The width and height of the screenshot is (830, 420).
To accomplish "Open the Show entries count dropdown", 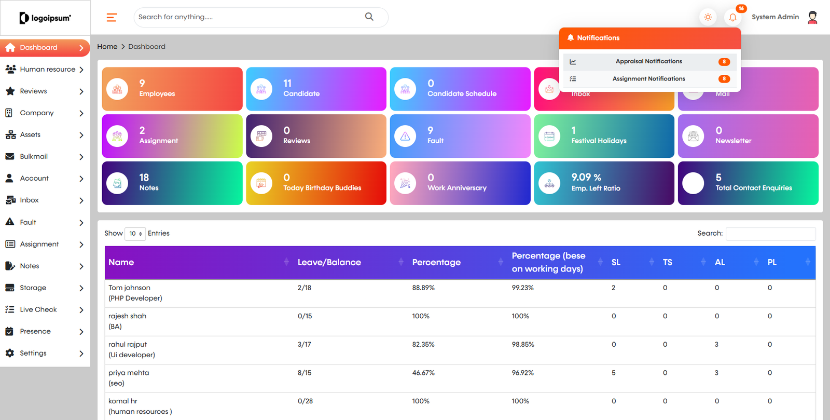I will pos(135,234).
